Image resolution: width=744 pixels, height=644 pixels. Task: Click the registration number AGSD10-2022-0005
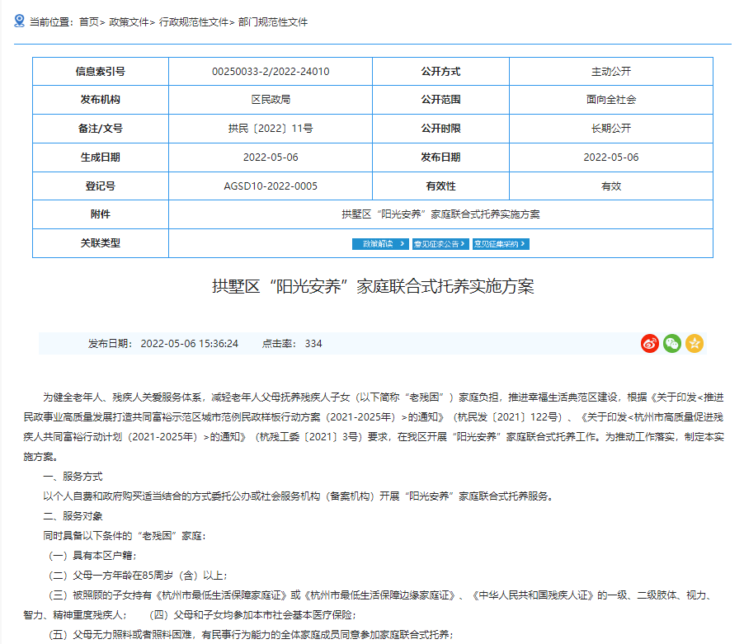(271, 186)
